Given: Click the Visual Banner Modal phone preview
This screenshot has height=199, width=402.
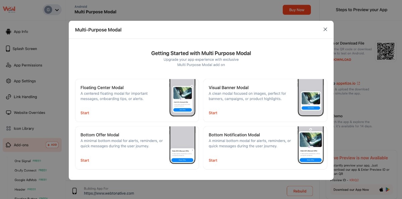Looking at the screenshot, I should tap(311, 98).
